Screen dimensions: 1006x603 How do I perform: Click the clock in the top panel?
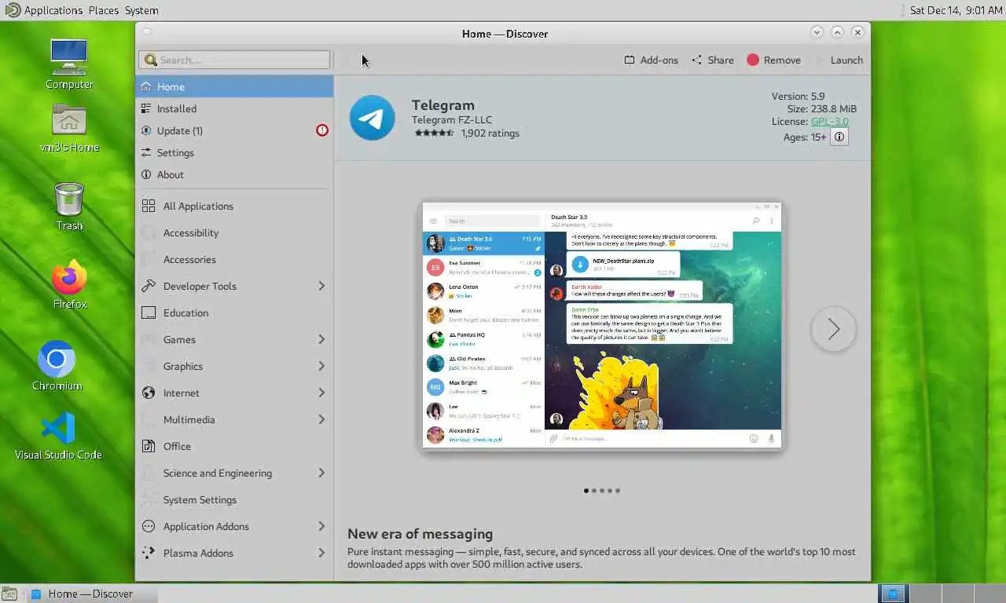click(955, 10)
